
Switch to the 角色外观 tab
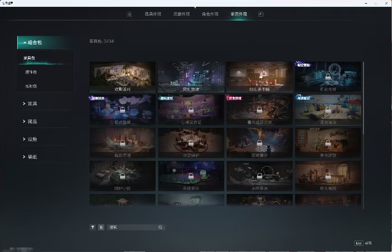pyautogui.click(x=210, y=14)
